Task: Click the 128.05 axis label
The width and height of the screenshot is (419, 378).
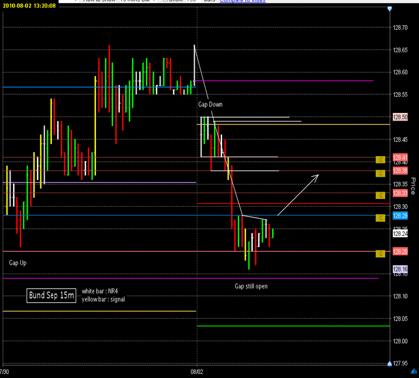Action: (400, 319)
